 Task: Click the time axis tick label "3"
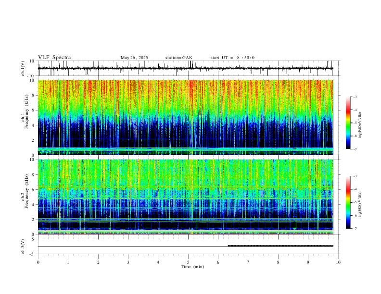(128, 262)
